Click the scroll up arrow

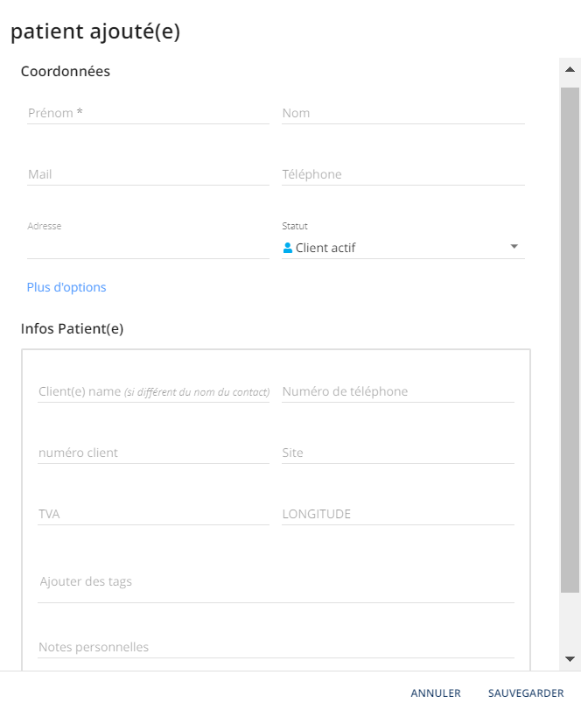click(x=570, y=70)
